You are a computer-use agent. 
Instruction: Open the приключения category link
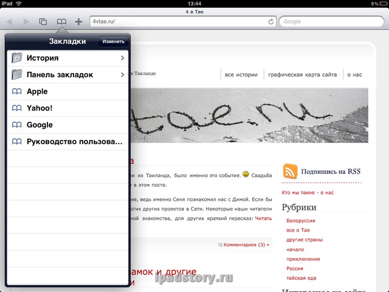pos(303,259)
